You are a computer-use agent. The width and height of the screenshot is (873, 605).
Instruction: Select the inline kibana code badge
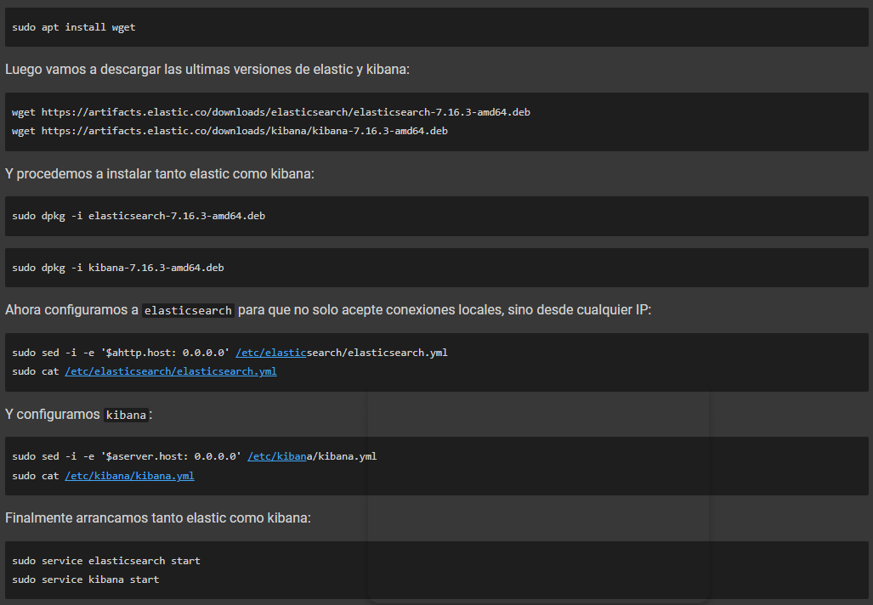click(126, 415)
